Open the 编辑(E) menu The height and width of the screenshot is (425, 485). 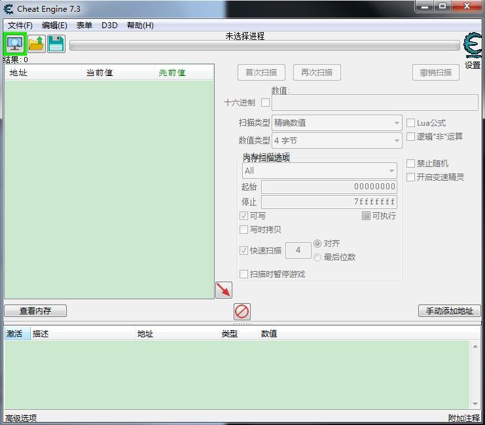[x=54, y=26]
